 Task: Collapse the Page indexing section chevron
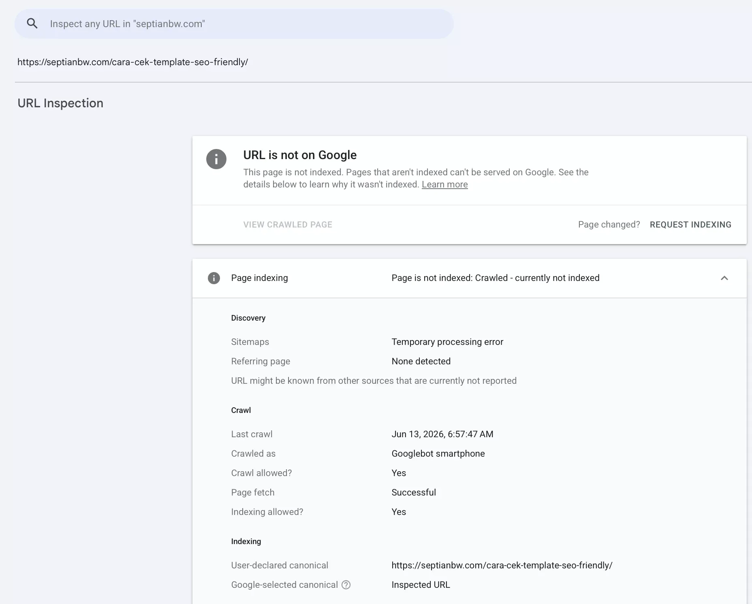point(724,278)
